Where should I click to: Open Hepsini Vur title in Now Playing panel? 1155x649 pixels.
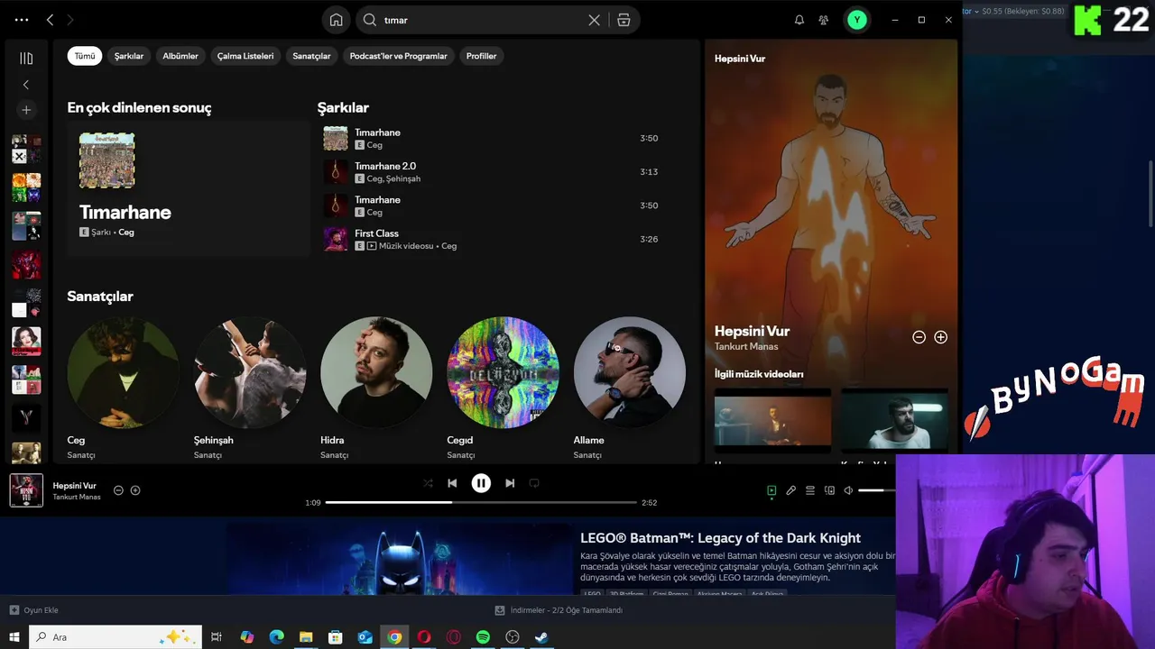pos(752,331)
